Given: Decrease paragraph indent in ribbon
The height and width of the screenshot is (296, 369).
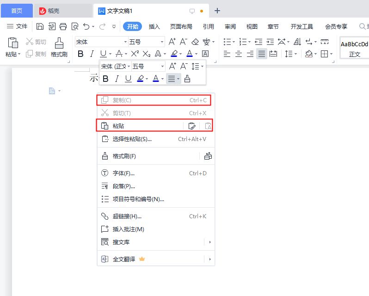Looking at the screenshot, I should point(258,42).
